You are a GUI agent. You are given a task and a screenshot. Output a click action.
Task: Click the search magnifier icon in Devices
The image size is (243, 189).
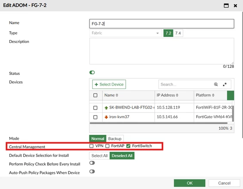click(x=216, y=84)
